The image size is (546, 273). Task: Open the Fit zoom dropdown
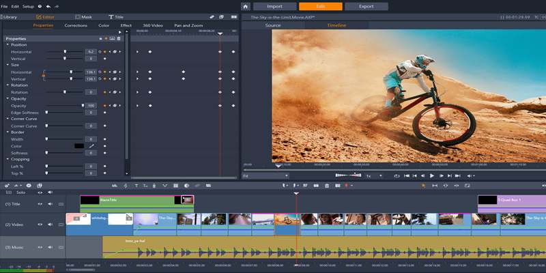click(265, 175)
